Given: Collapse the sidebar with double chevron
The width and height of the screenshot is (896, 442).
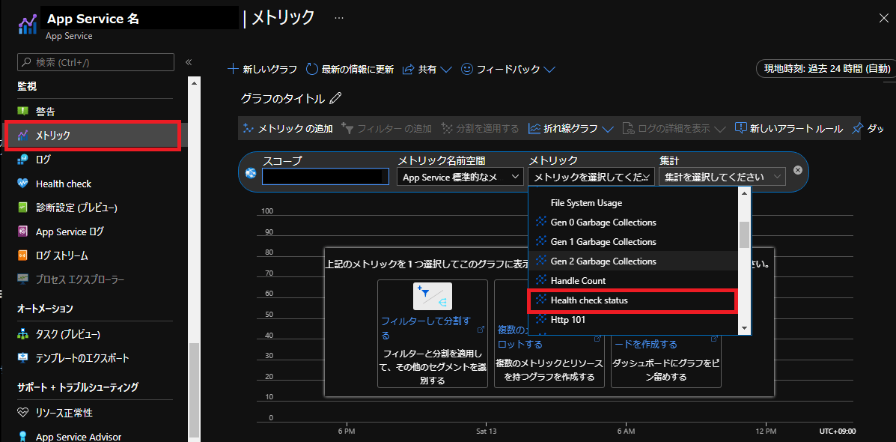Looking at the screenshot, I should pos(189,62).
